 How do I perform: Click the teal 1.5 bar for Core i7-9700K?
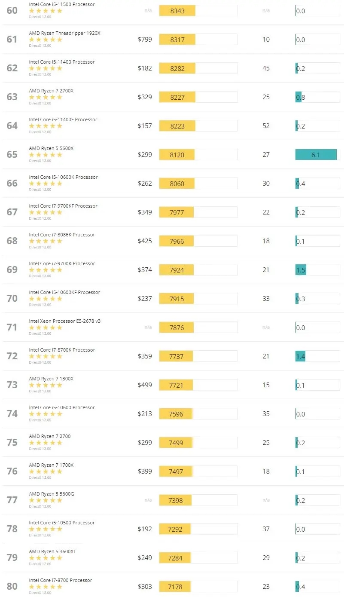tap(301, 269)
